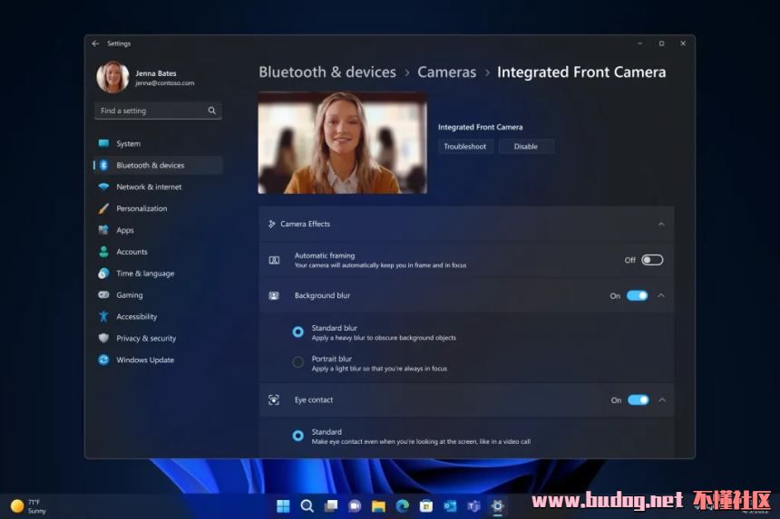Open the weather widget showing Sunny
Image resolution: width=780 pixels, height=519 pixels.
point(29,506)
